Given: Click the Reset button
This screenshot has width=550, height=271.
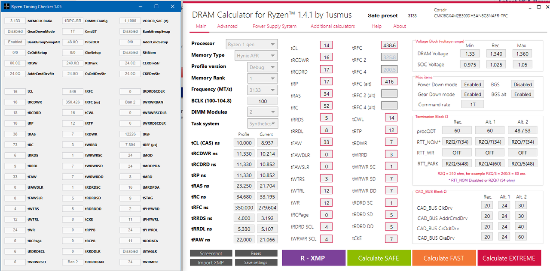Looking at the screenshot, I should click(x=256, y=253).
